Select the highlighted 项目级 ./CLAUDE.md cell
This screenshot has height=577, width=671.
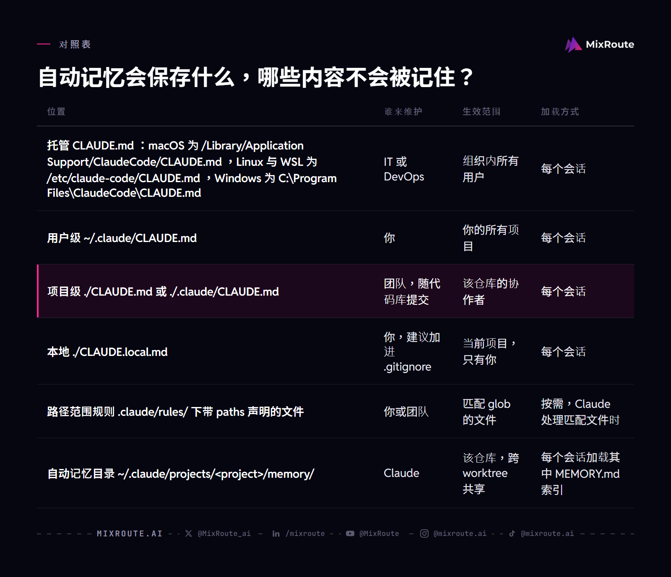(x=163, y=291)
